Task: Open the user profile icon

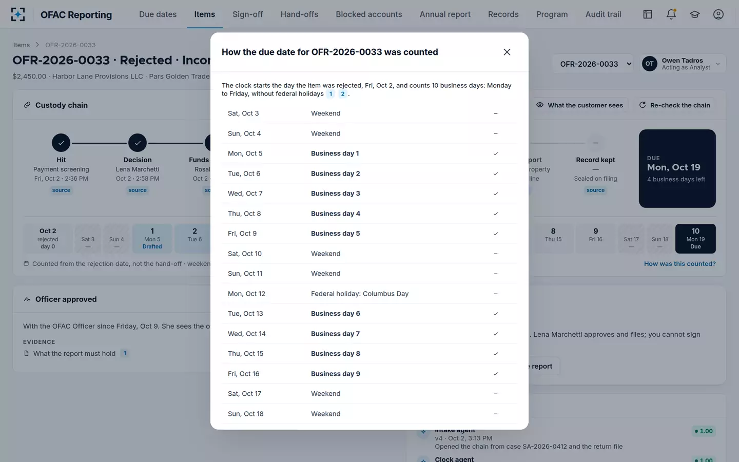Action: (x=718, y=14)
